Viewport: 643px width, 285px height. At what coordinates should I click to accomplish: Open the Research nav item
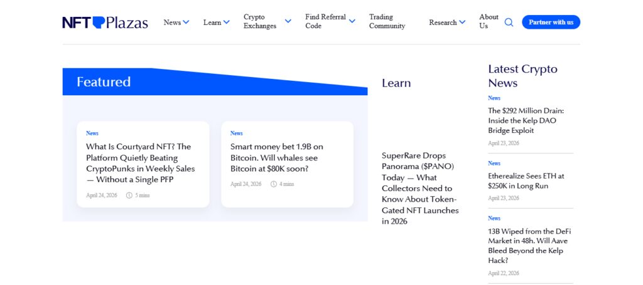pos(443,23)
